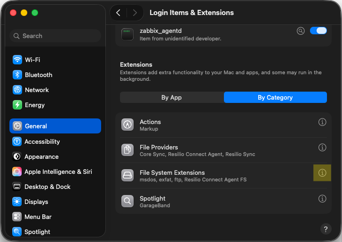Click the zabbix_agentd name text

point(161,31)
